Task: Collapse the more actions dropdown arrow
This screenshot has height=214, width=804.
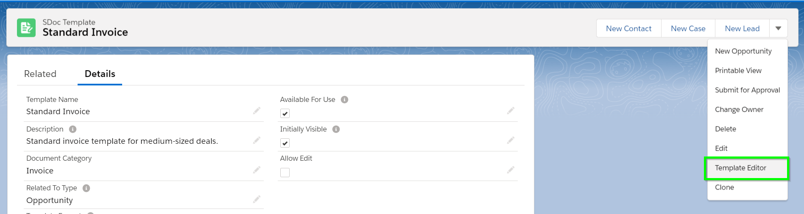Action: pos(778,28)
